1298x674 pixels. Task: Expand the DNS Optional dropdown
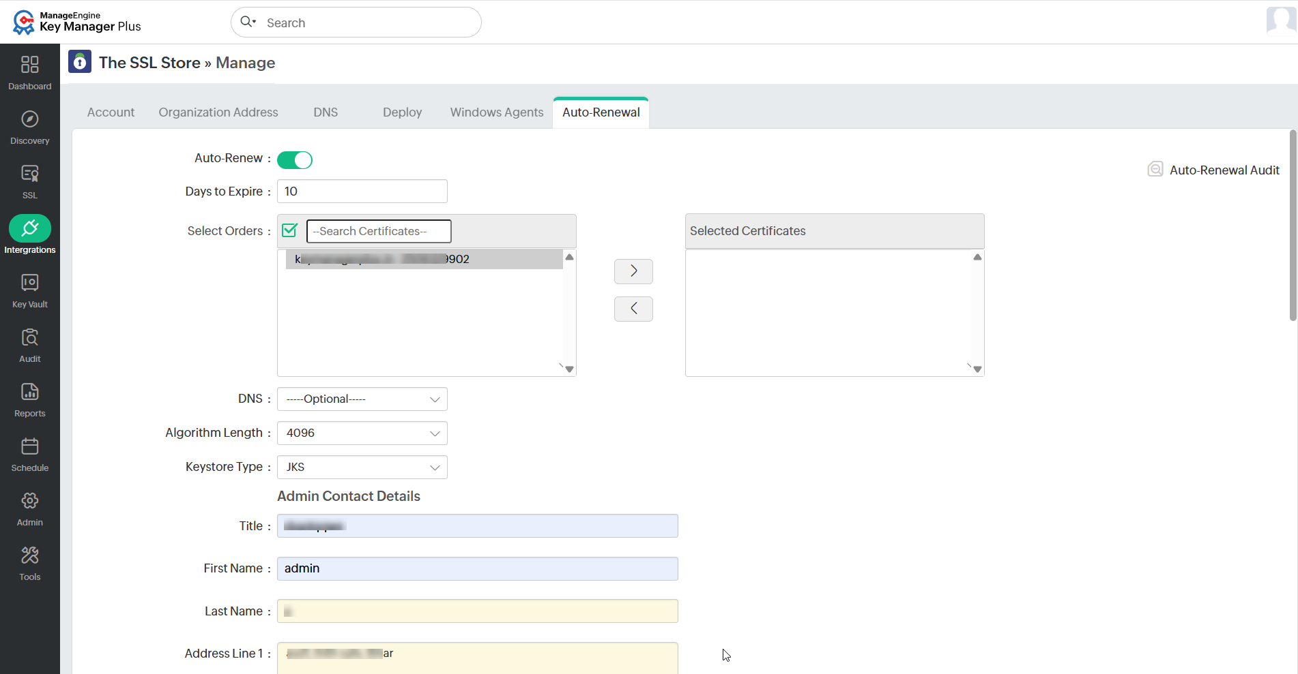tap(362, 399)
